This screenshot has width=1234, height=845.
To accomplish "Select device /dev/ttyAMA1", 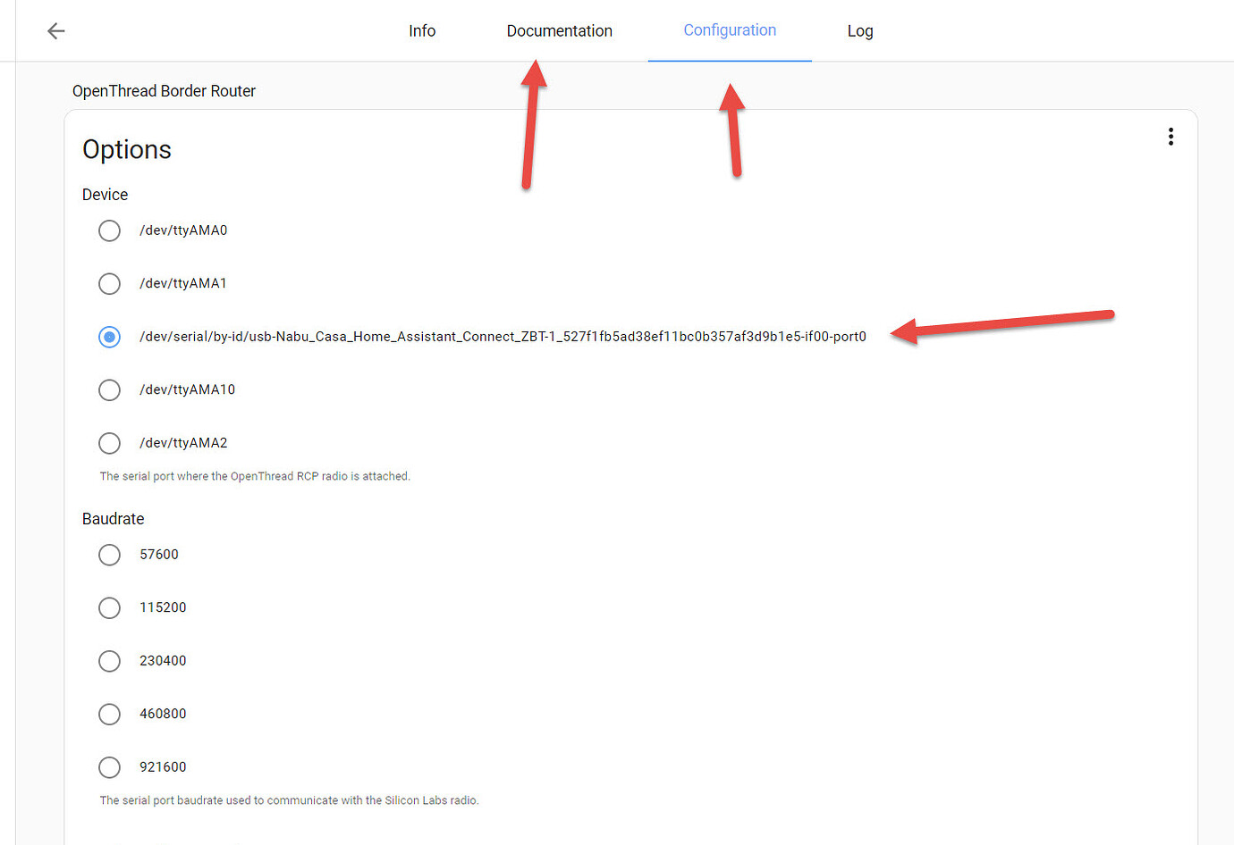I will 109,283.
